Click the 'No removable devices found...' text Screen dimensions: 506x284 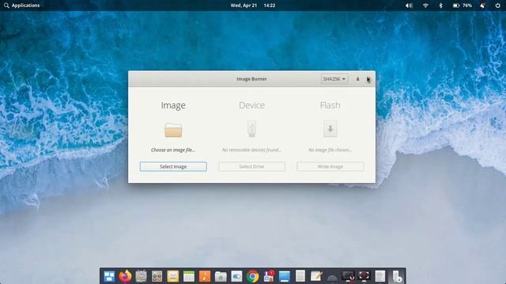pyautogui.click(x=251, y=150)
